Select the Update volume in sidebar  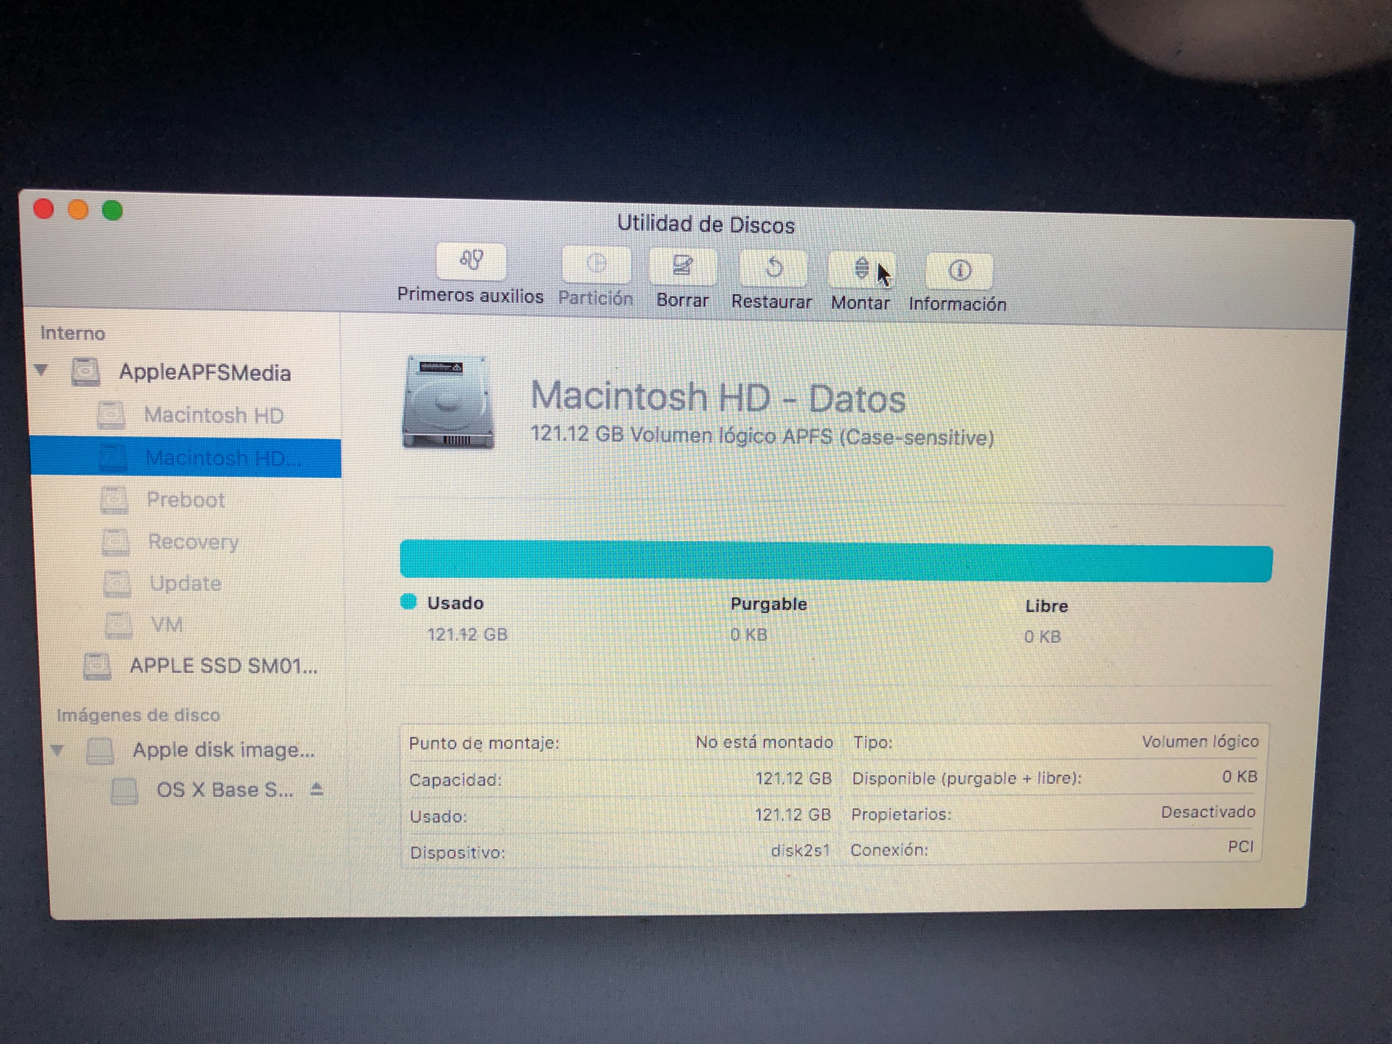185,583
